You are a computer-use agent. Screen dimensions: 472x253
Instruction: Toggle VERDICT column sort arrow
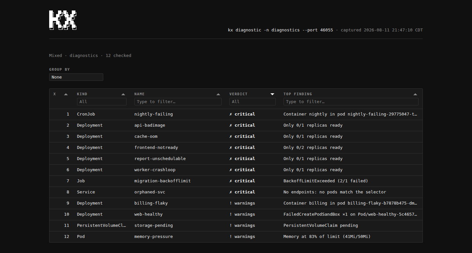click(x=272, y=94)
